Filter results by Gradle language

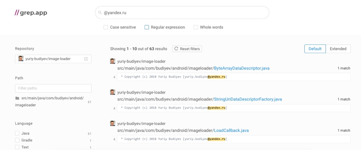click(x=17, y=140)
